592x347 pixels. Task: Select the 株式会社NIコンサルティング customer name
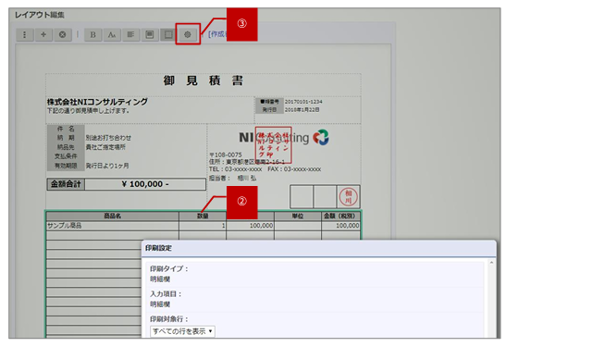pos(97,102)
